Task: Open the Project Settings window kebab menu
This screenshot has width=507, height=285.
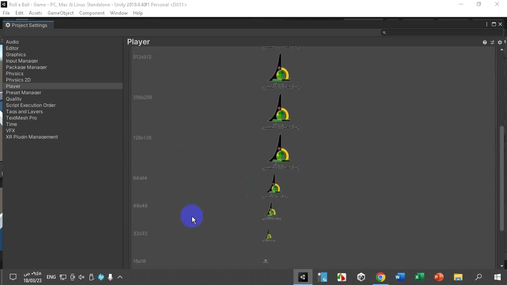Action: coord(487,25)
